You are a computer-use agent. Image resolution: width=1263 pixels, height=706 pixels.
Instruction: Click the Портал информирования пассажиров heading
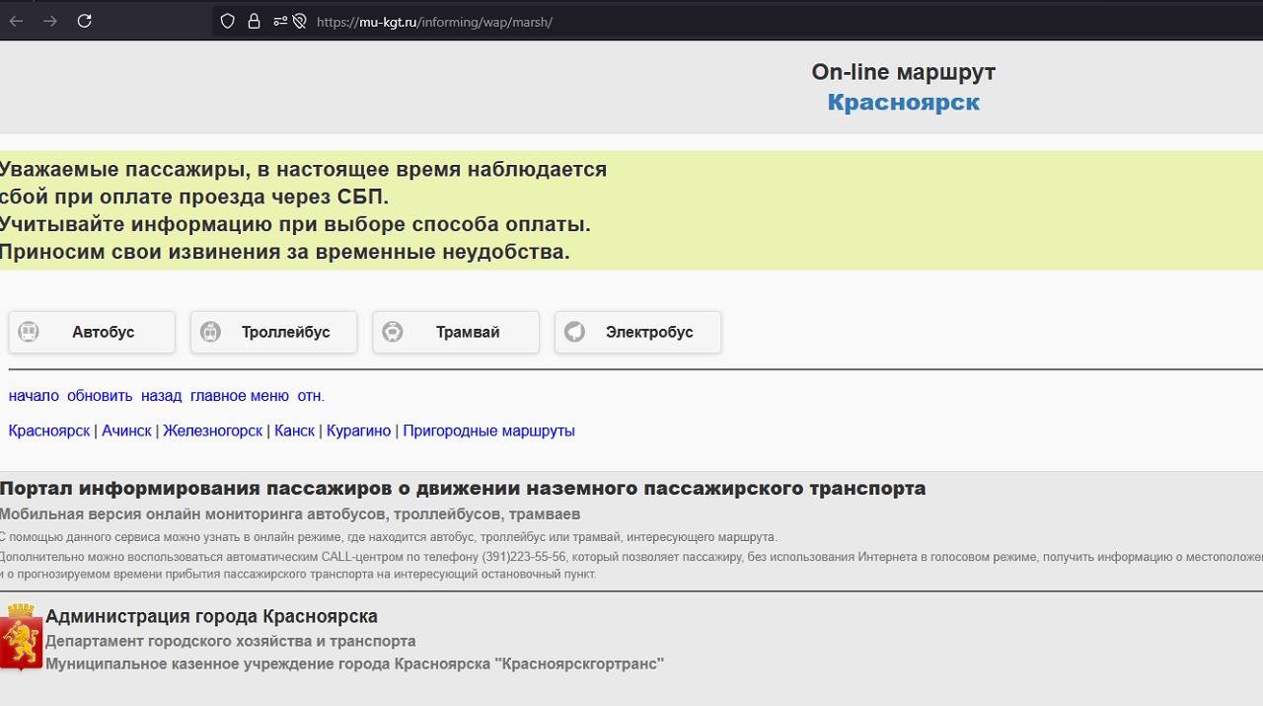[x=463, y=488]
